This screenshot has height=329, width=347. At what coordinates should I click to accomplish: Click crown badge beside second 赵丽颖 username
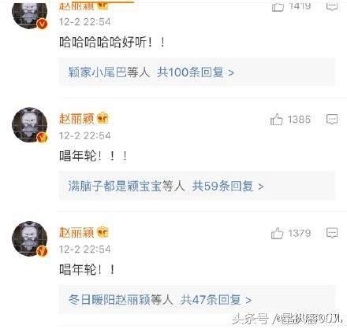(103, 118)
